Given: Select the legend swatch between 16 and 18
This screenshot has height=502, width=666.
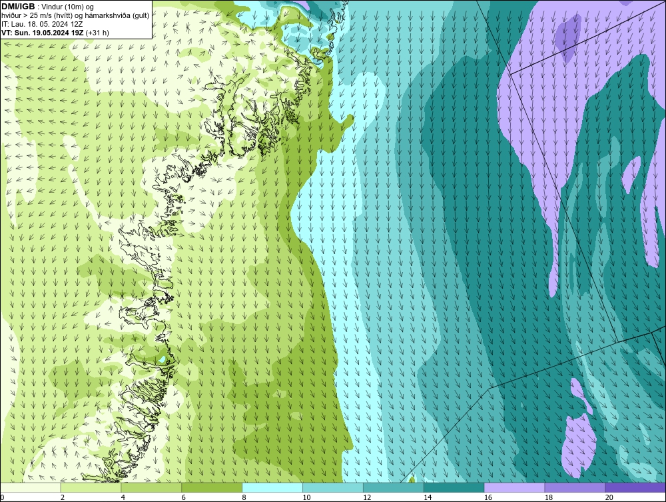Looking at the screenshot, I should tap(514, 487).
